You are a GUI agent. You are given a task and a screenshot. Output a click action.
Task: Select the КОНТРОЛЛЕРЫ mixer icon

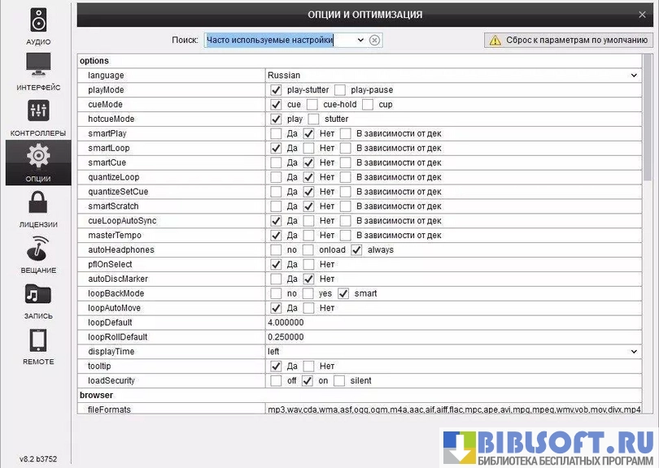pos(38,110)
